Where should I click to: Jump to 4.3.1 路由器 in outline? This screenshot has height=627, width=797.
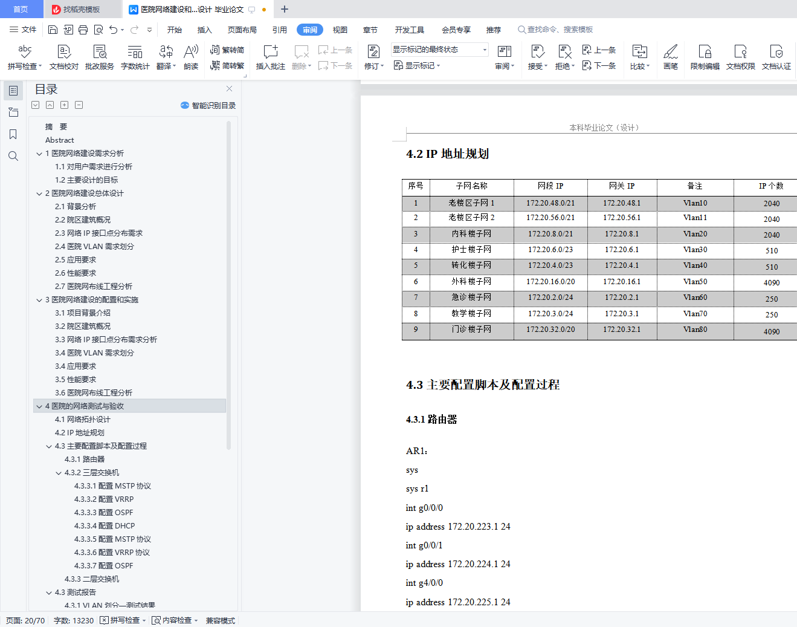click(85, 460)
